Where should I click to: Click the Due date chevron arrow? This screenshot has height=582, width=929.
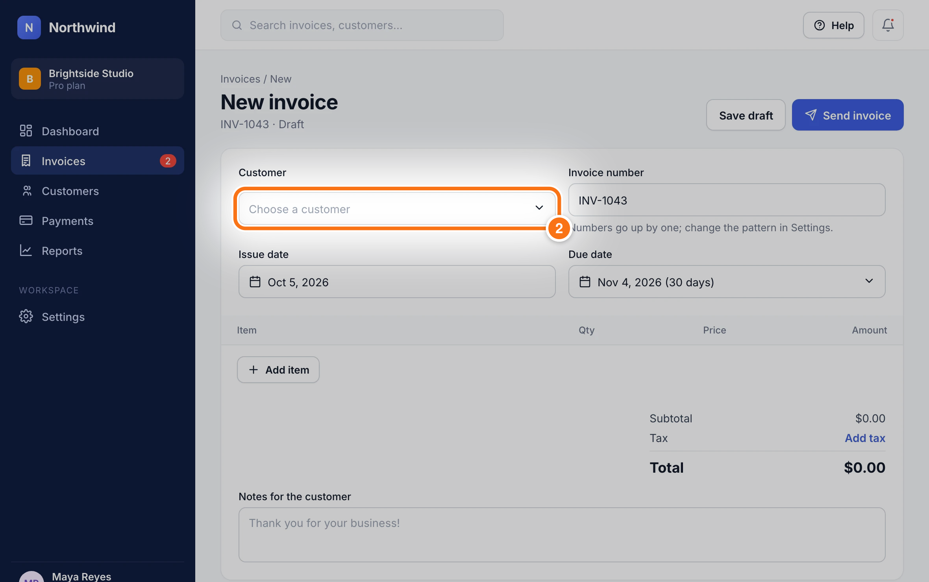[869, 281]
